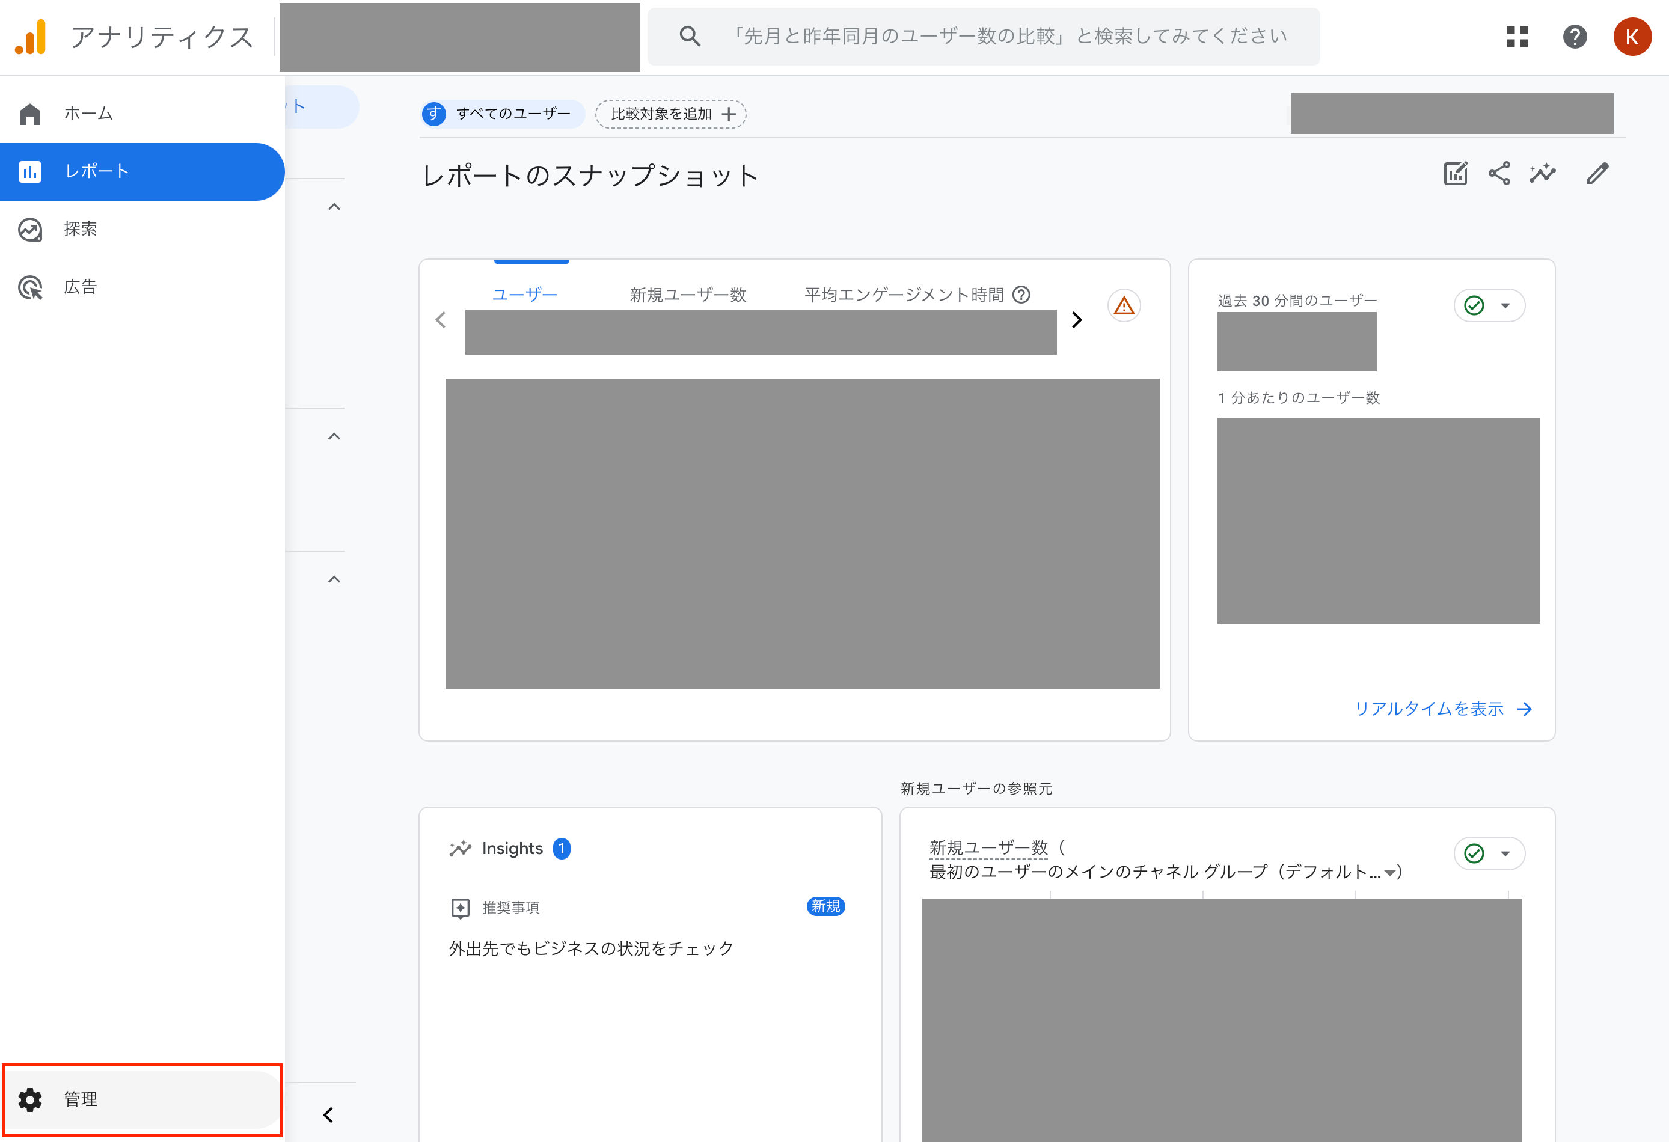Click the レポート bar chart icon

tap(30, 171)
